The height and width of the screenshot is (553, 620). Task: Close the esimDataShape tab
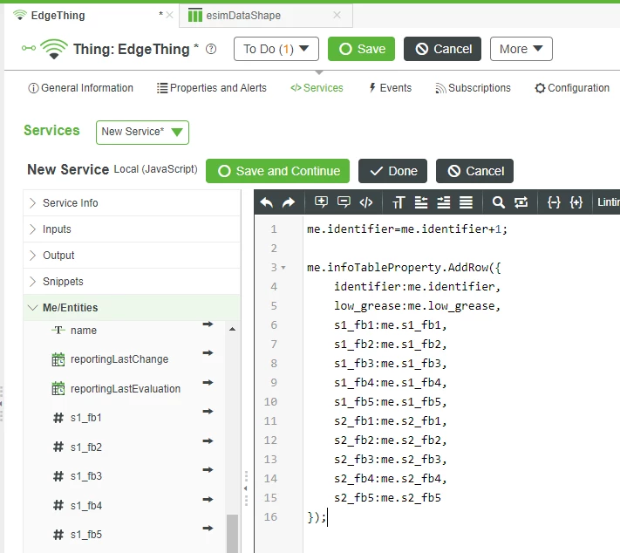pyautogui.click(x=337, y=15)
